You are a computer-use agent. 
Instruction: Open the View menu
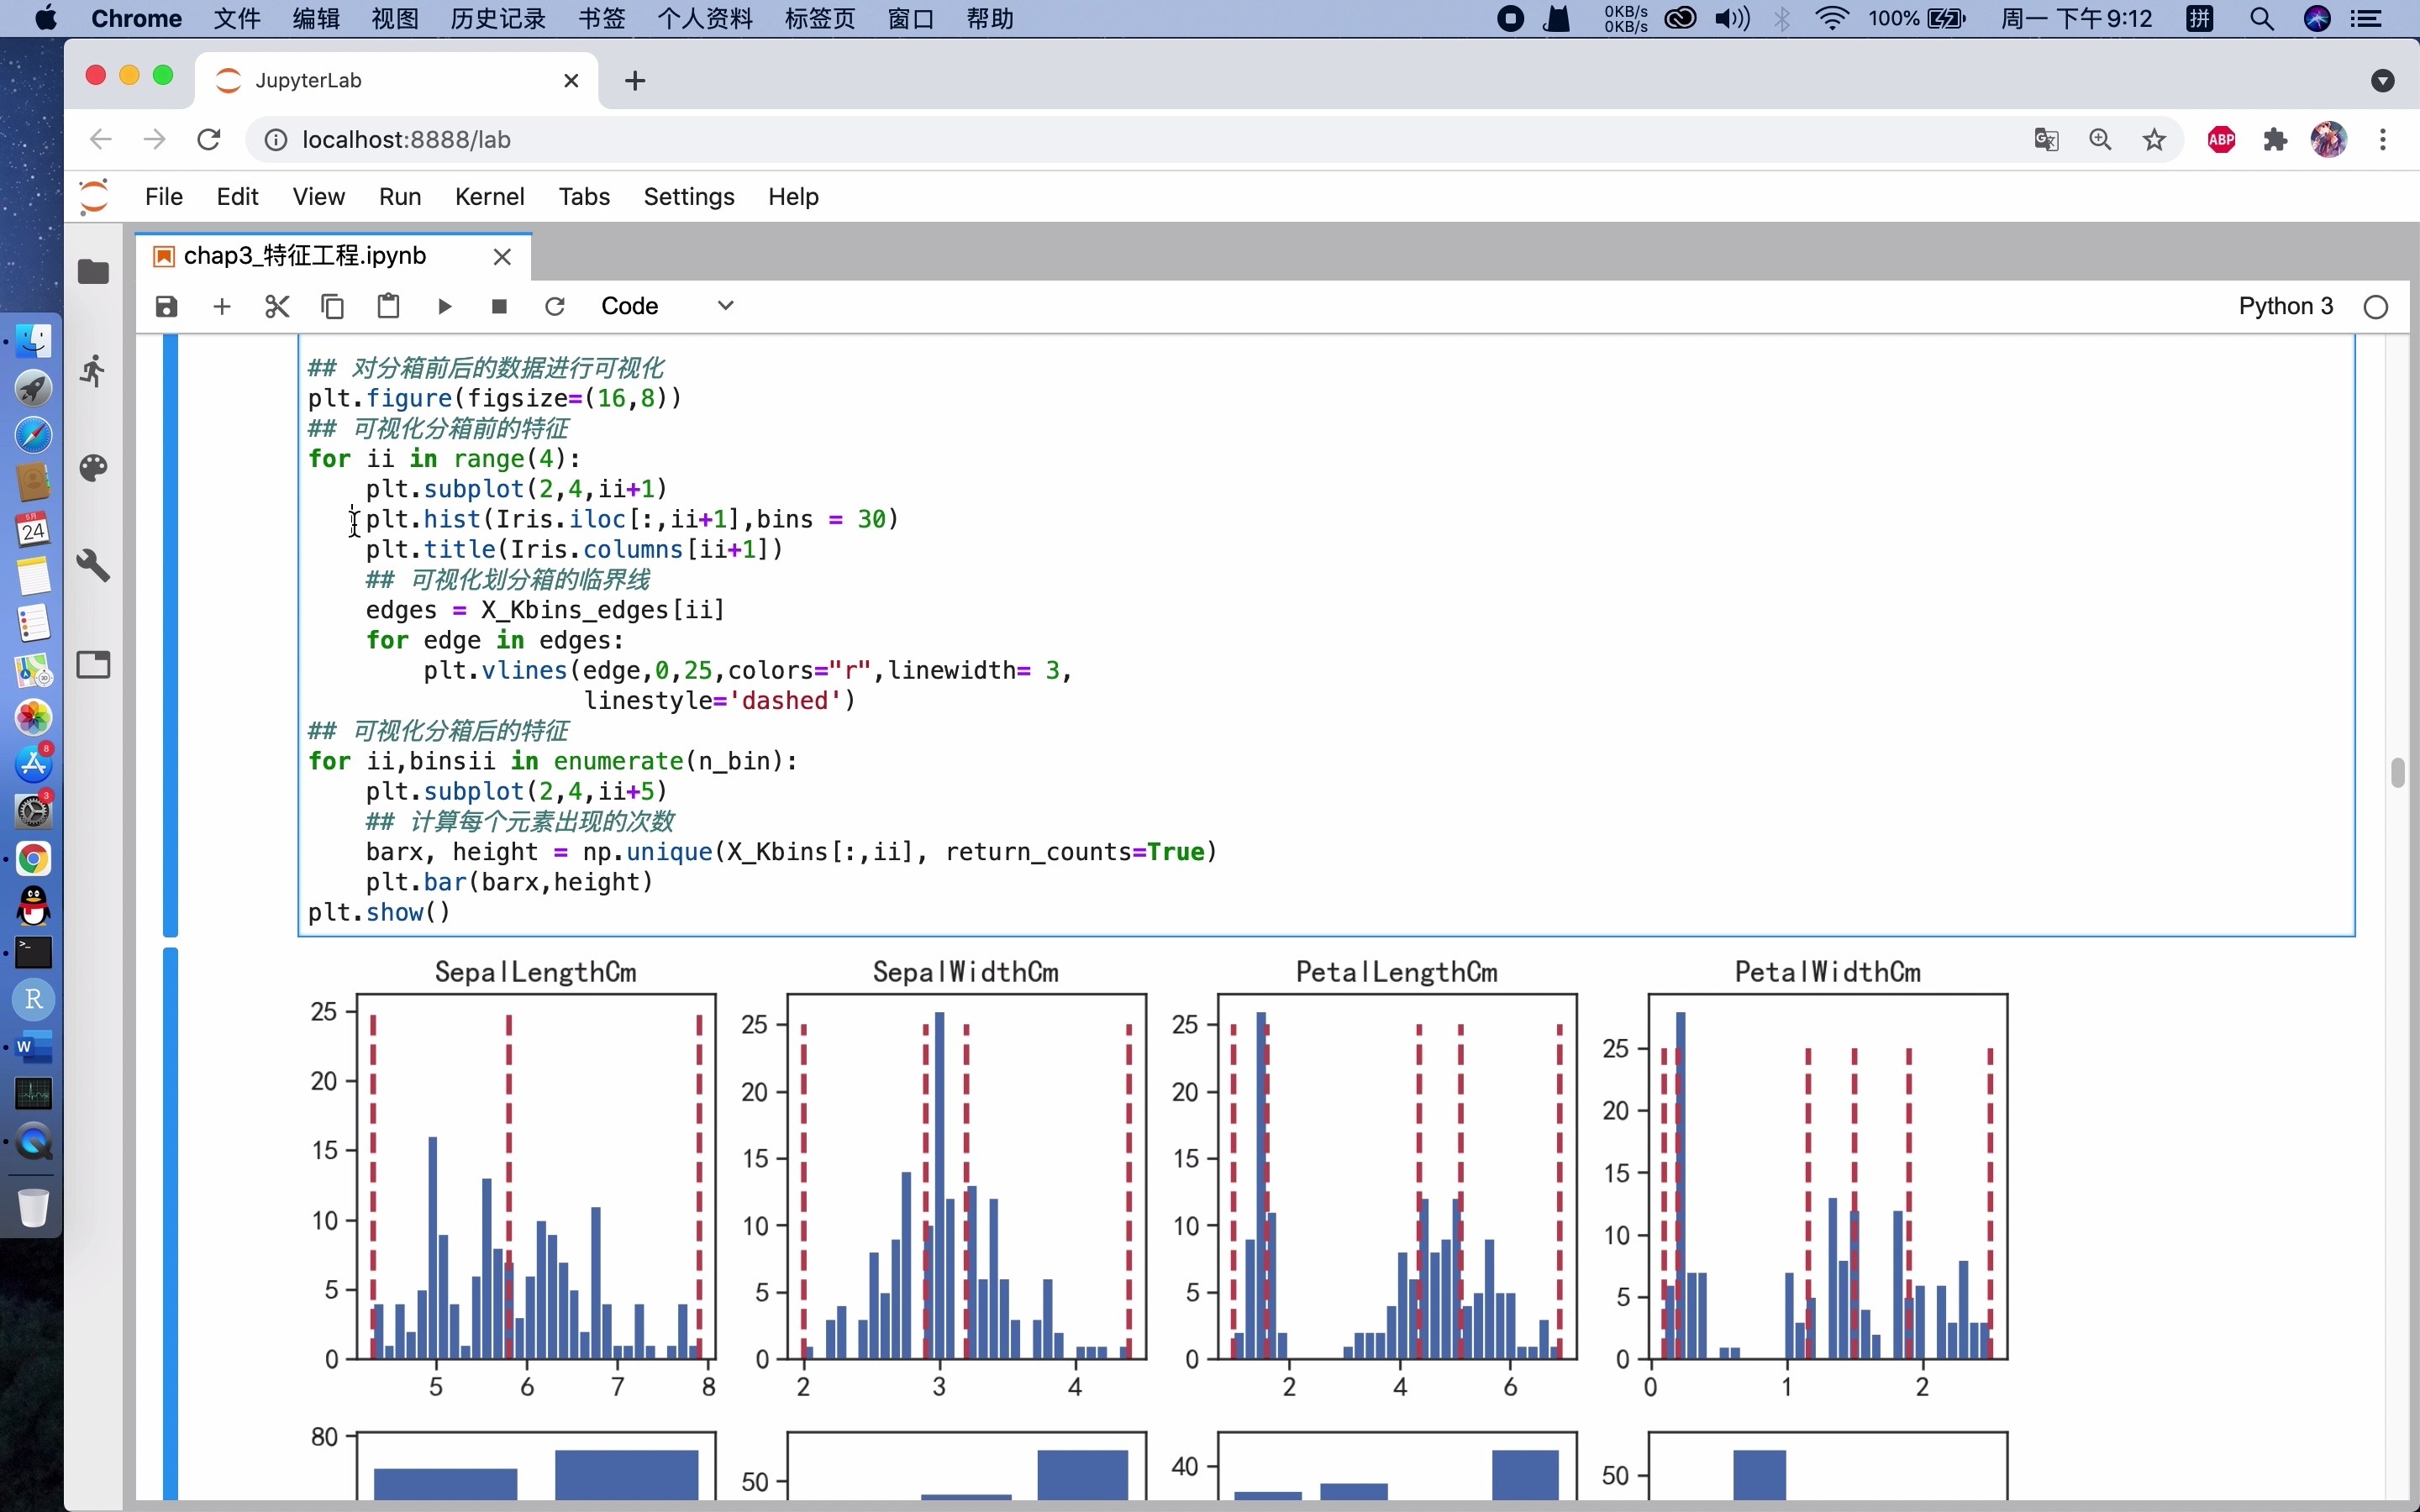(x=318, y=197)
